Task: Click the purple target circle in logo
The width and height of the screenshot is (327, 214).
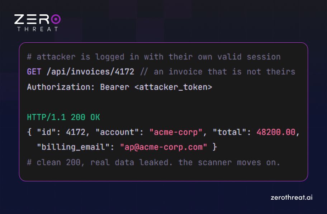Action: pyautogui.click(x=56, y=19)
